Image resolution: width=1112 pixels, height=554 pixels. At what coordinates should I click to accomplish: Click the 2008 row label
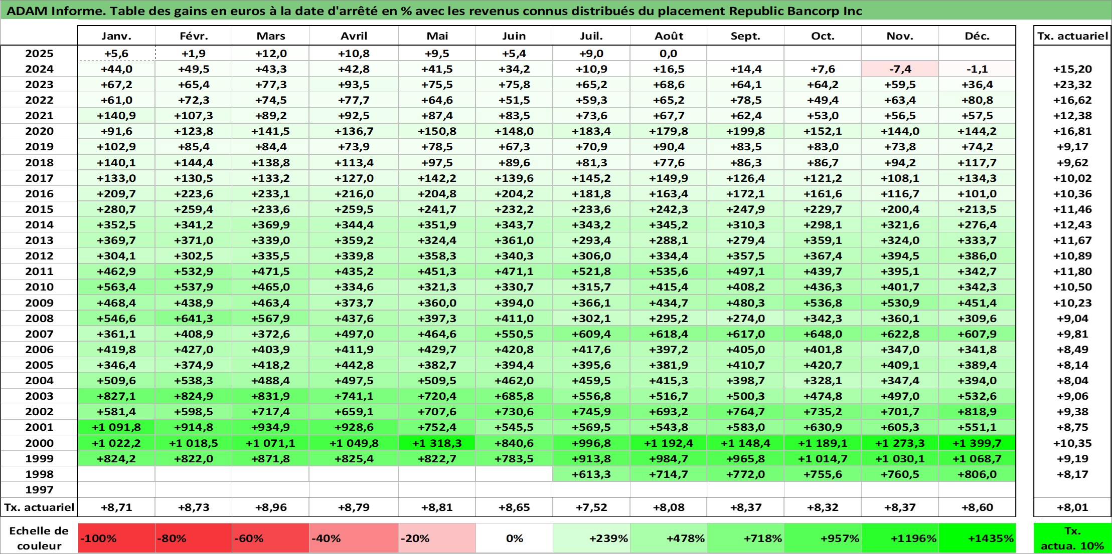(x=39, y=319)
